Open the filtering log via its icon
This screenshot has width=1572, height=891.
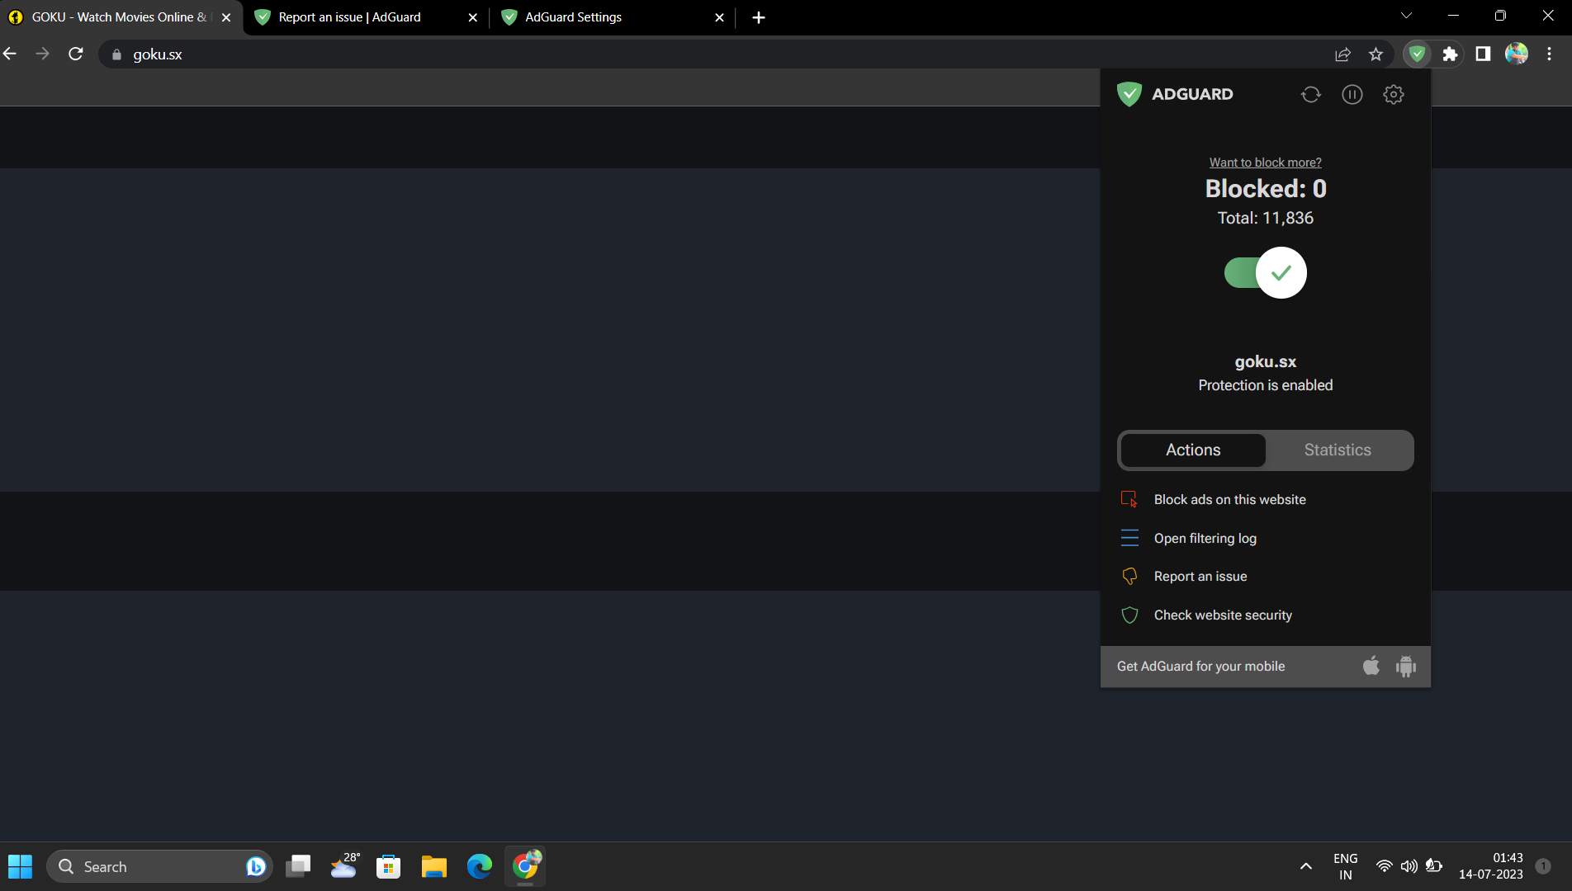click(x=1129, y=537)
